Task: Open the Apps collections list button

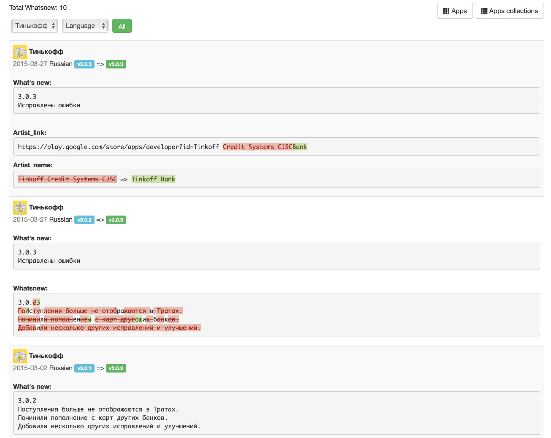Action: (509, 11)
